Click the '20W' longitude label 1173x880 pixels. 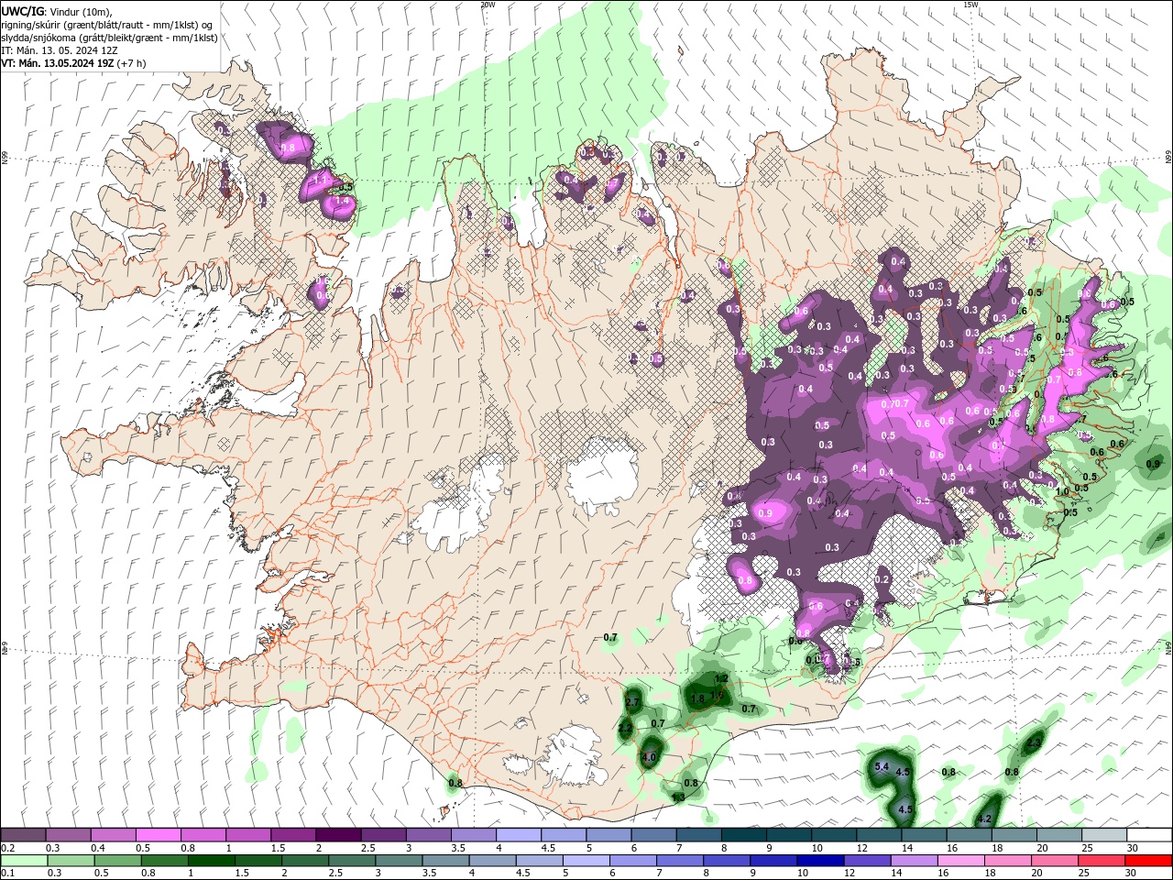point(488,5)
